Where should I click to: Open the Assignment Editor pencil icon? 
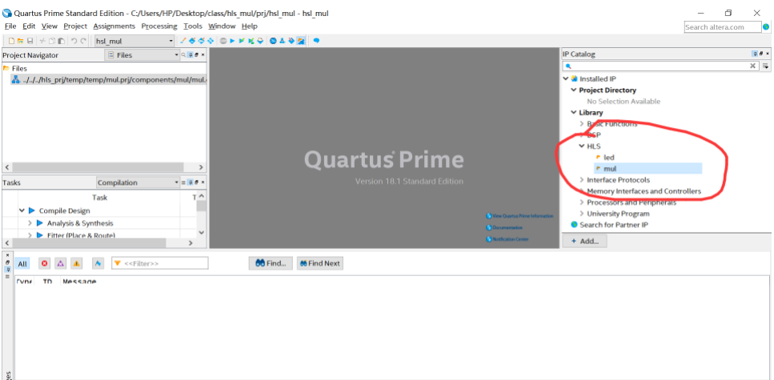click(183, 41)
